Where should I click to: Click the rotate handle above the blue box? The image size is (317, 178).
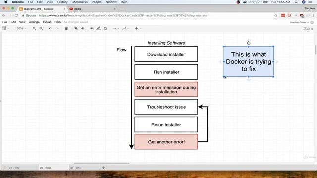tap(249, 43)
